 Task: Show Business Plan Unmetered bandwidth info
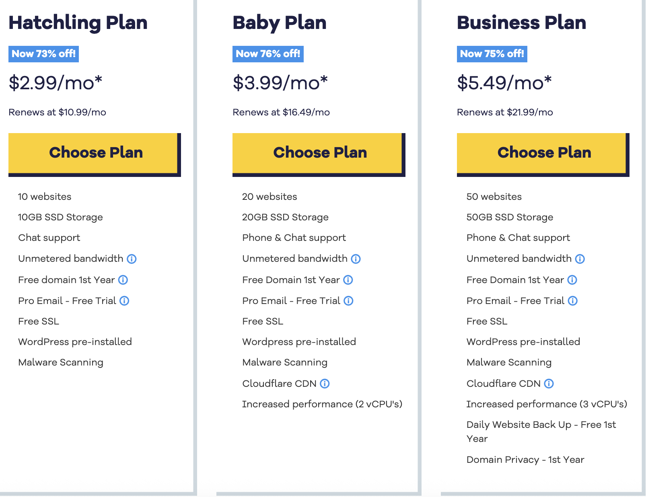[x=580, y=259]
